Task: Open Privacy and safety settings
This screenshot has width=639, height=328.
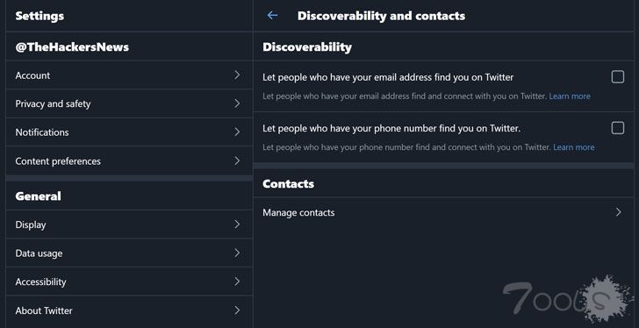Action: [x=129, y=103]
